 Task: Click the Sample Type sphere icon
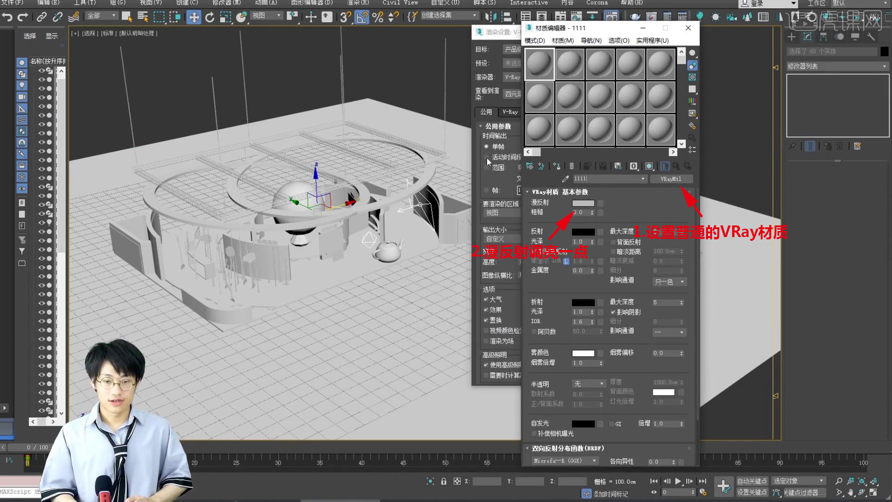click(x=692, y=53)
